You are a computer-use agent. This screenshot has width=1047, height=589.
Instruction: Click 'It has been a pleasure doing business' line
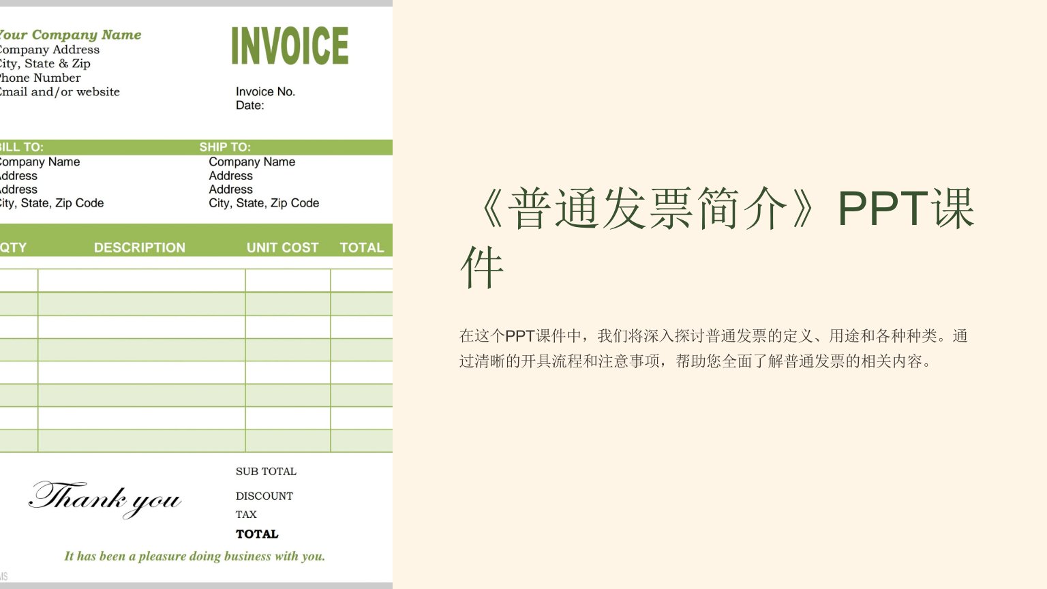coord(194,556)
